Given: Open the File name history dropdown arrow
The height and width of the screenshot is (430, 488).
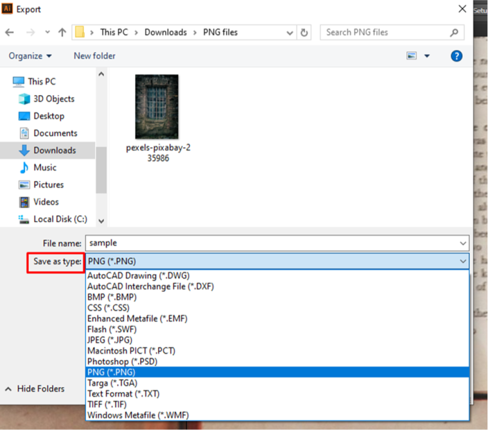Looking at the screenshot, I should pyautogui.click(x=463, y=243).
